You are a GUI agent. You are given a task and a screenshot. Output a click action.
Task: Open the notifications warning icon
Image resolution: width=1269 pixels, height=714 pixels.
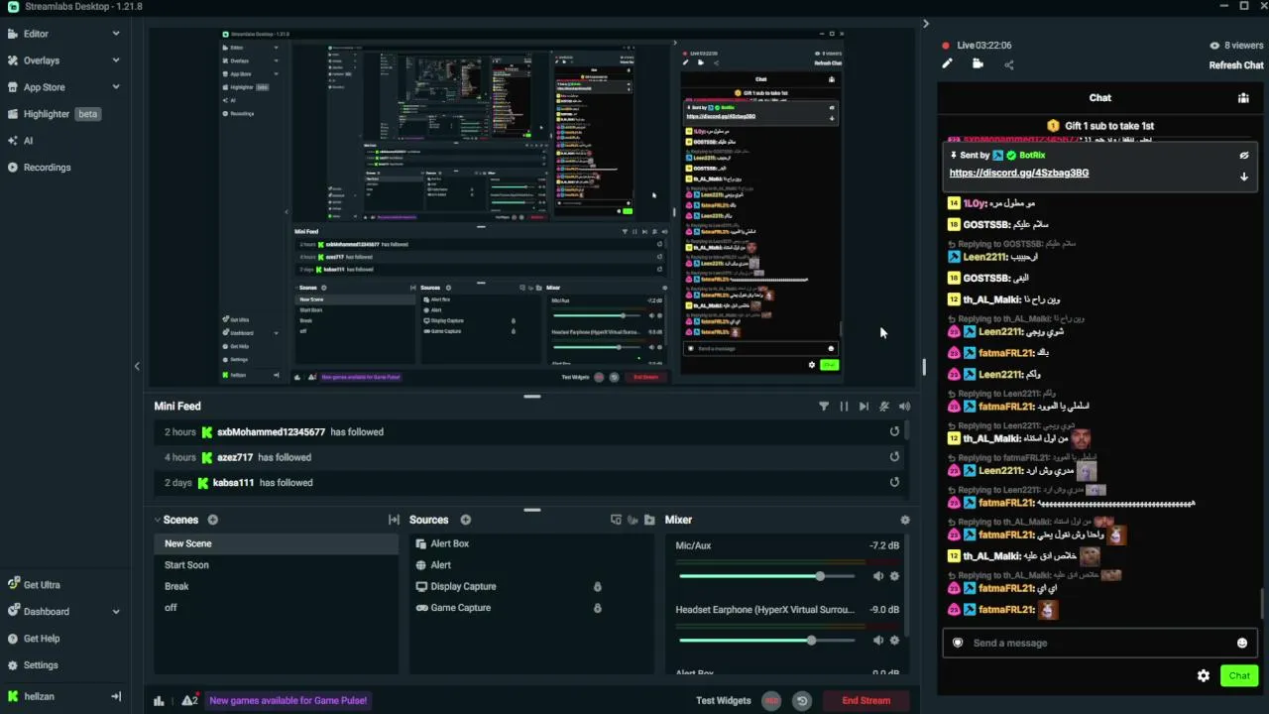(x=188, y=700)
